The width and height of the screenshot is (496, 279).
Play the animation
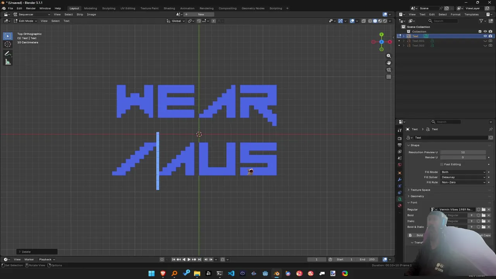pyautogui.click(x=189, y=259)
